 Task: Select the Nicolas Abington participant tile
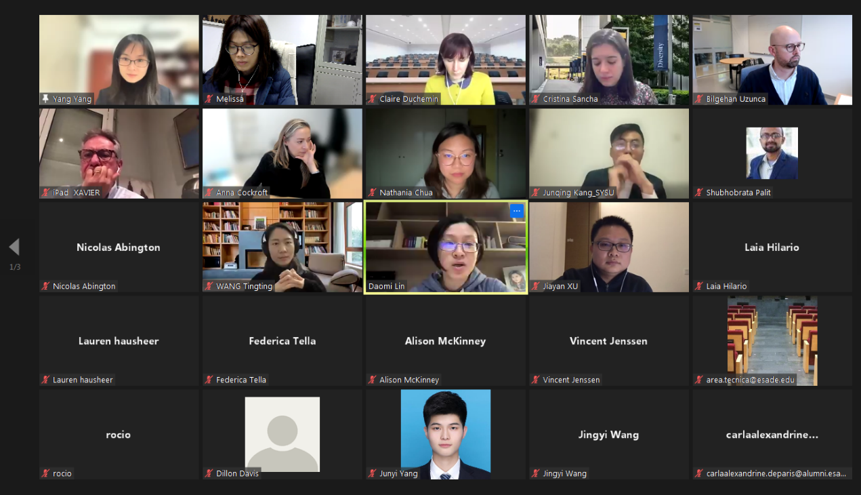pyautogui.click(x=119, y=248)
